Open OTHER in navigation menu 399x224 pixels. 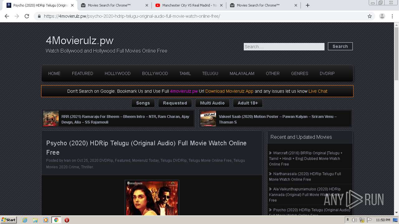273,73
